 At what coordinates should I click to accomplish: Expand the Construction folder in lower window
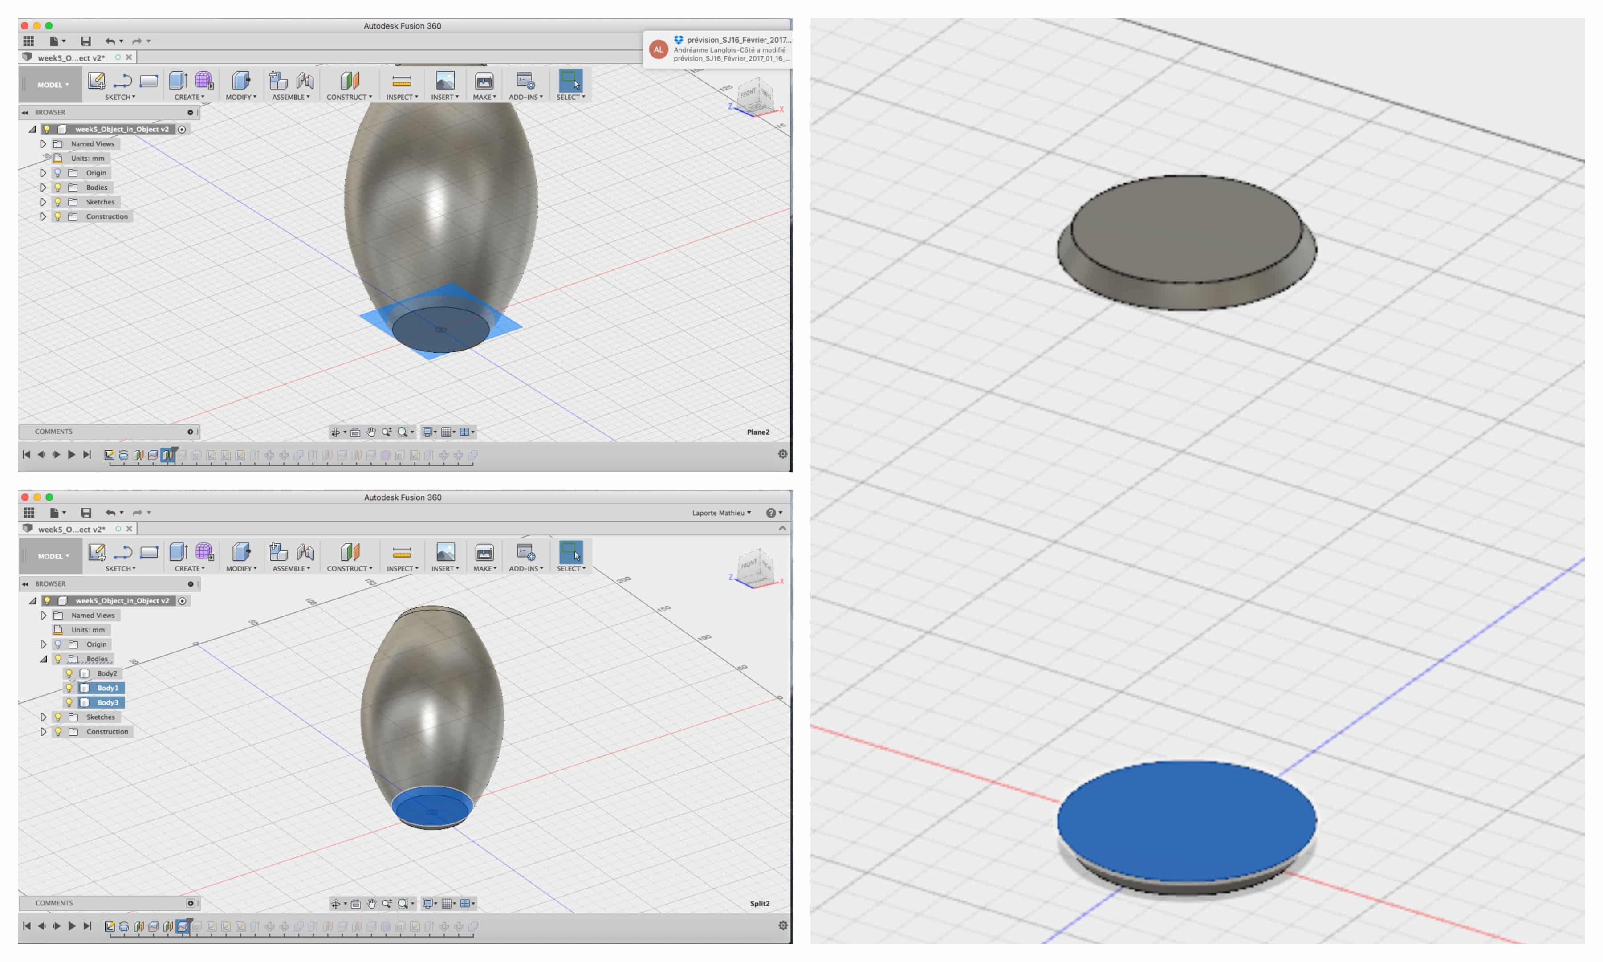pos(43,731)
